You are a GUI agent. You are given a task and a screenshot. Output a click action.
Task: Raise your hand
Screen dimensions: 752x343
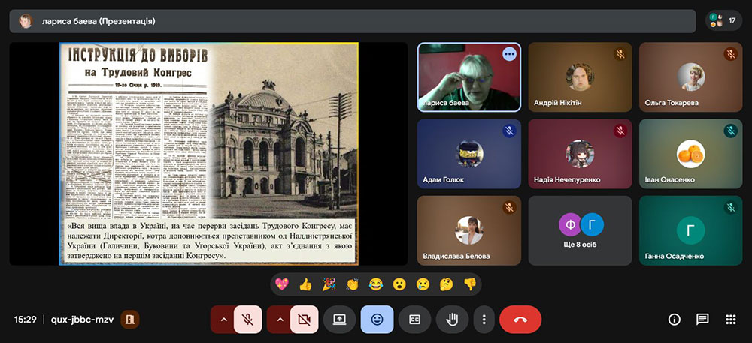[452, 319]
